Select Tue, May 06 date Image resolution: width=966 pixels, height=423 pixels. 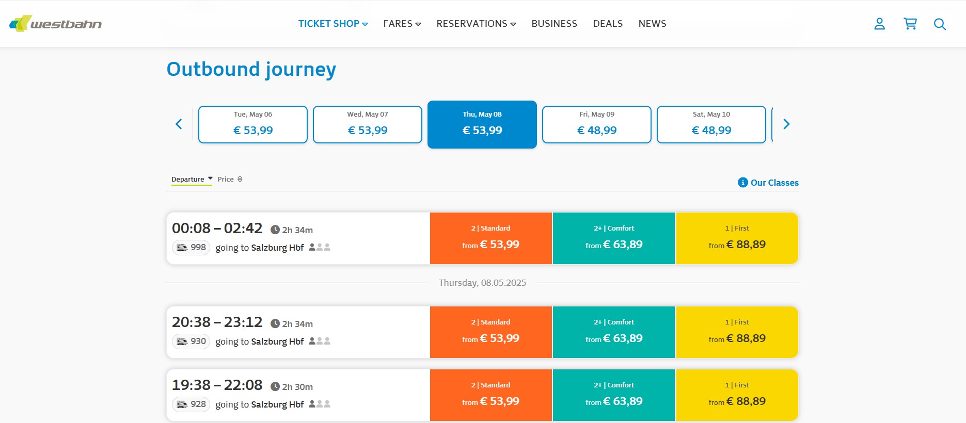click(x=253, y=124)
